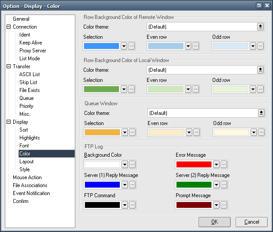This screenshot has height=232, width=273.
Task: Collapse the Display tree node
Action: [x=8, y=122]
